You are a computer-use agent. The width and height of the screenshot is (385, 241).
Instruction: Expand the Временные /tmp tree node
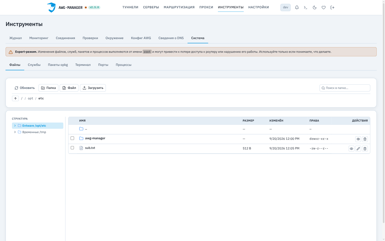pos(15,132)
